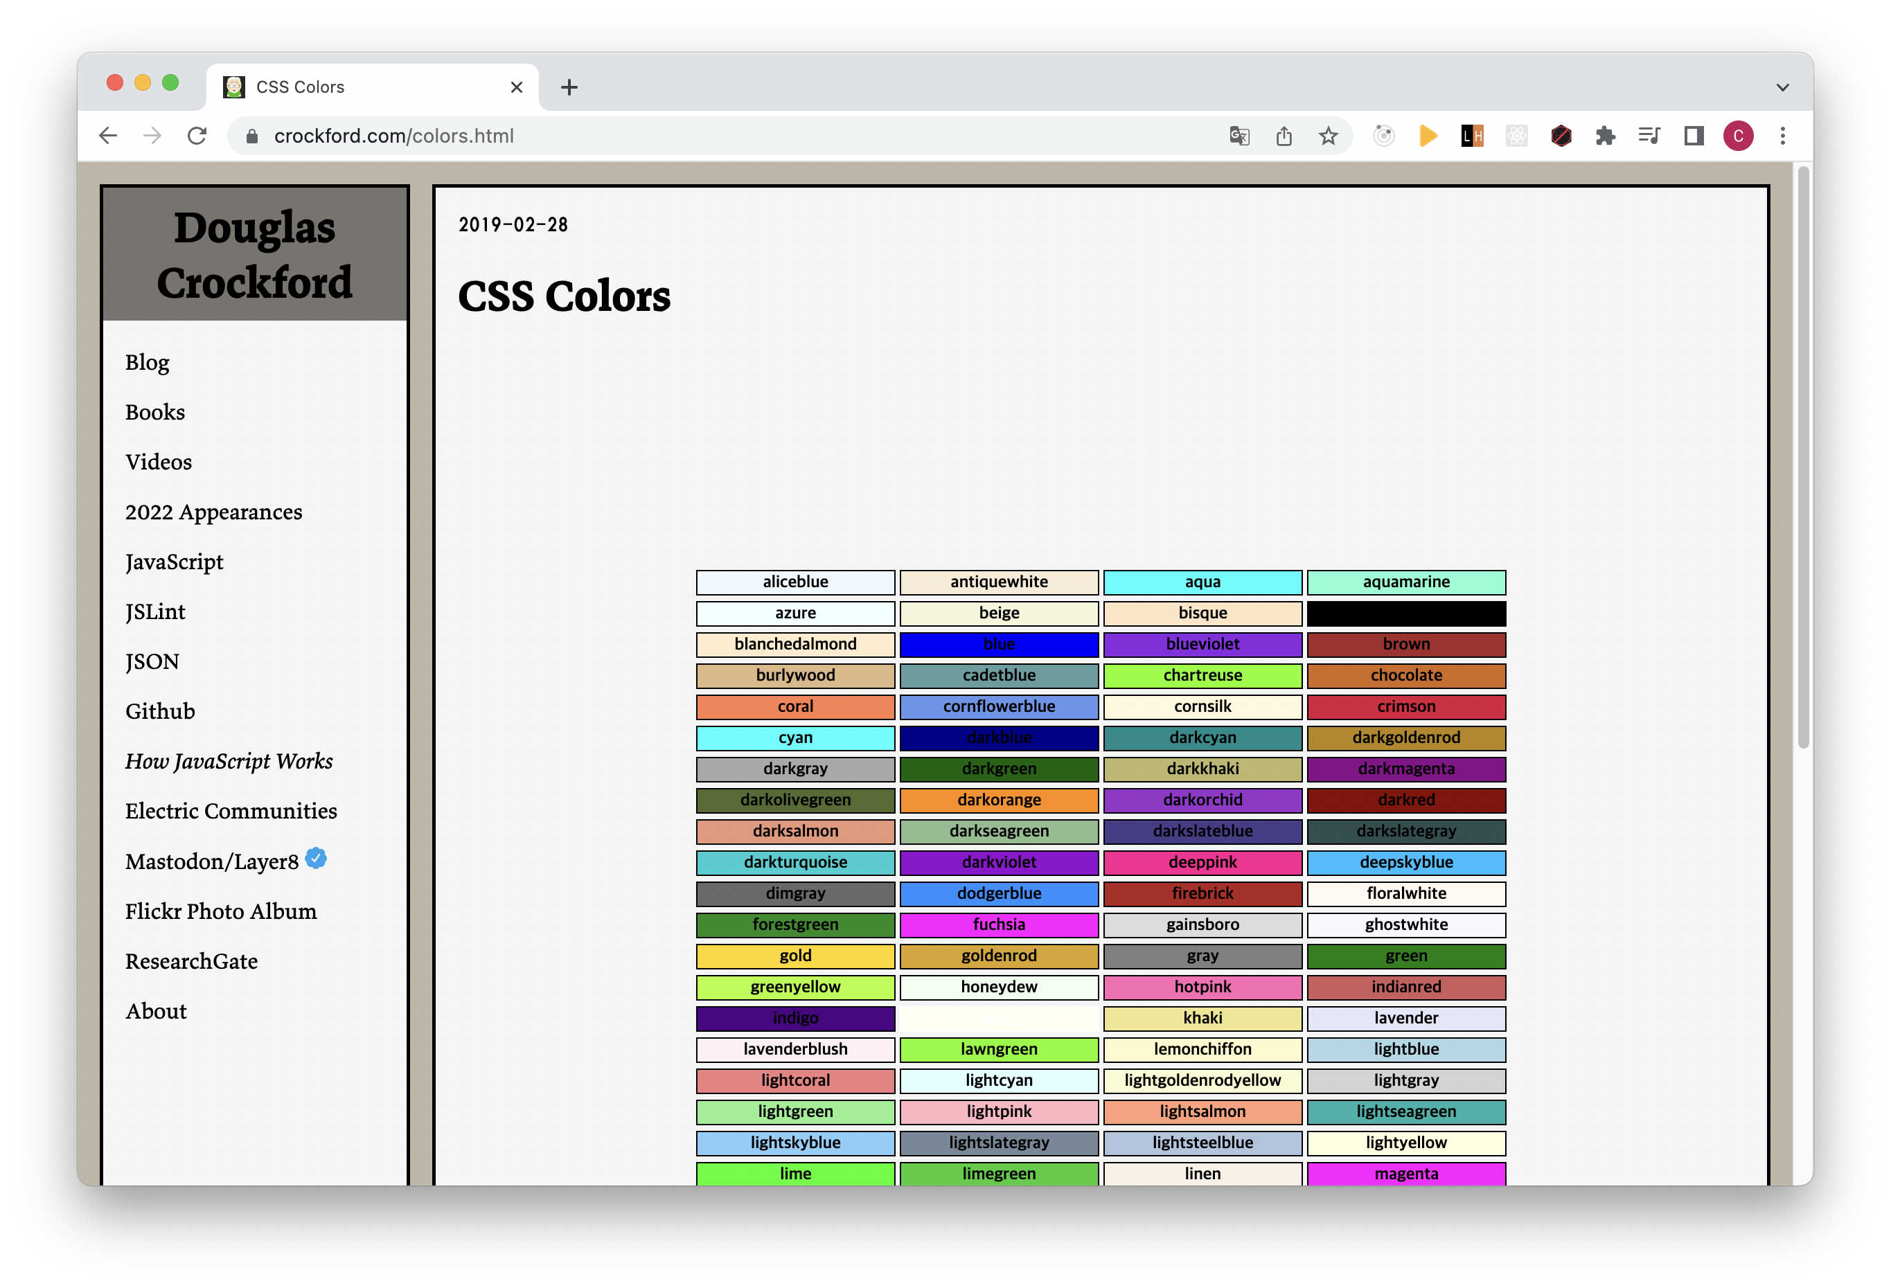Click the fuchsia color swatch

coord(998,924)
